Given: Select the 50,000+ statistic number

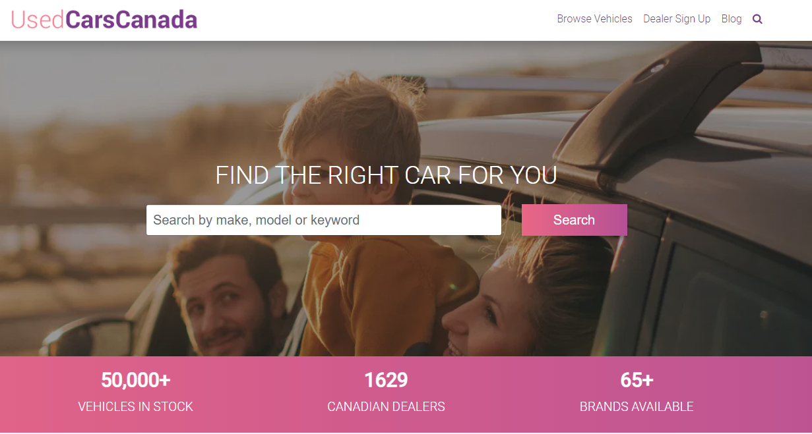Looking at the screenshot, I should 136,380.
